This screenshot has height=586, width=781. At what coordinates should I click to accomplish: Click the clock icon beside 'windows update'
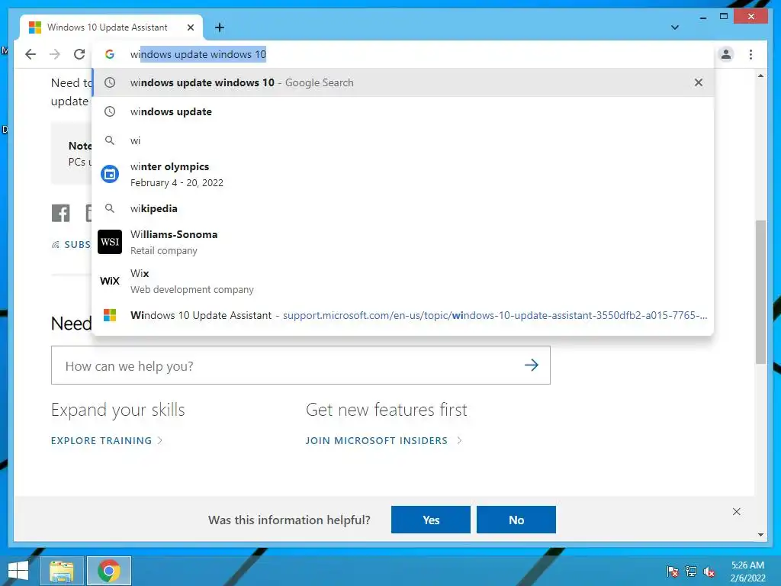[110, 111]
